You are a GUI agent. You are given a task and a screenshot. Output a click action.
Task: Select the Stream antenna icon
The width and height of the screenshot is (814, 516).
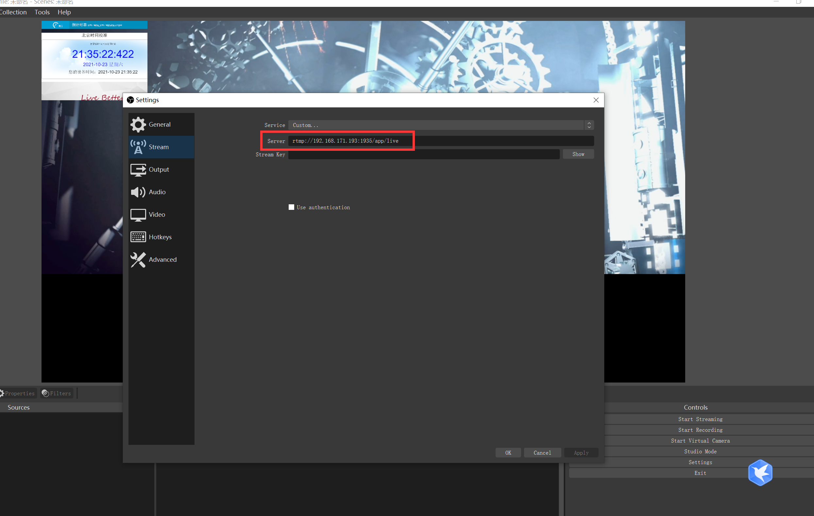point(138,147)
